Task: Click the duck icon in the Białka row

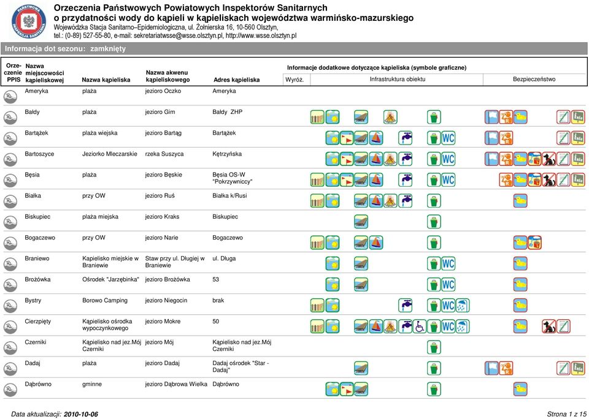Action: 520,201
